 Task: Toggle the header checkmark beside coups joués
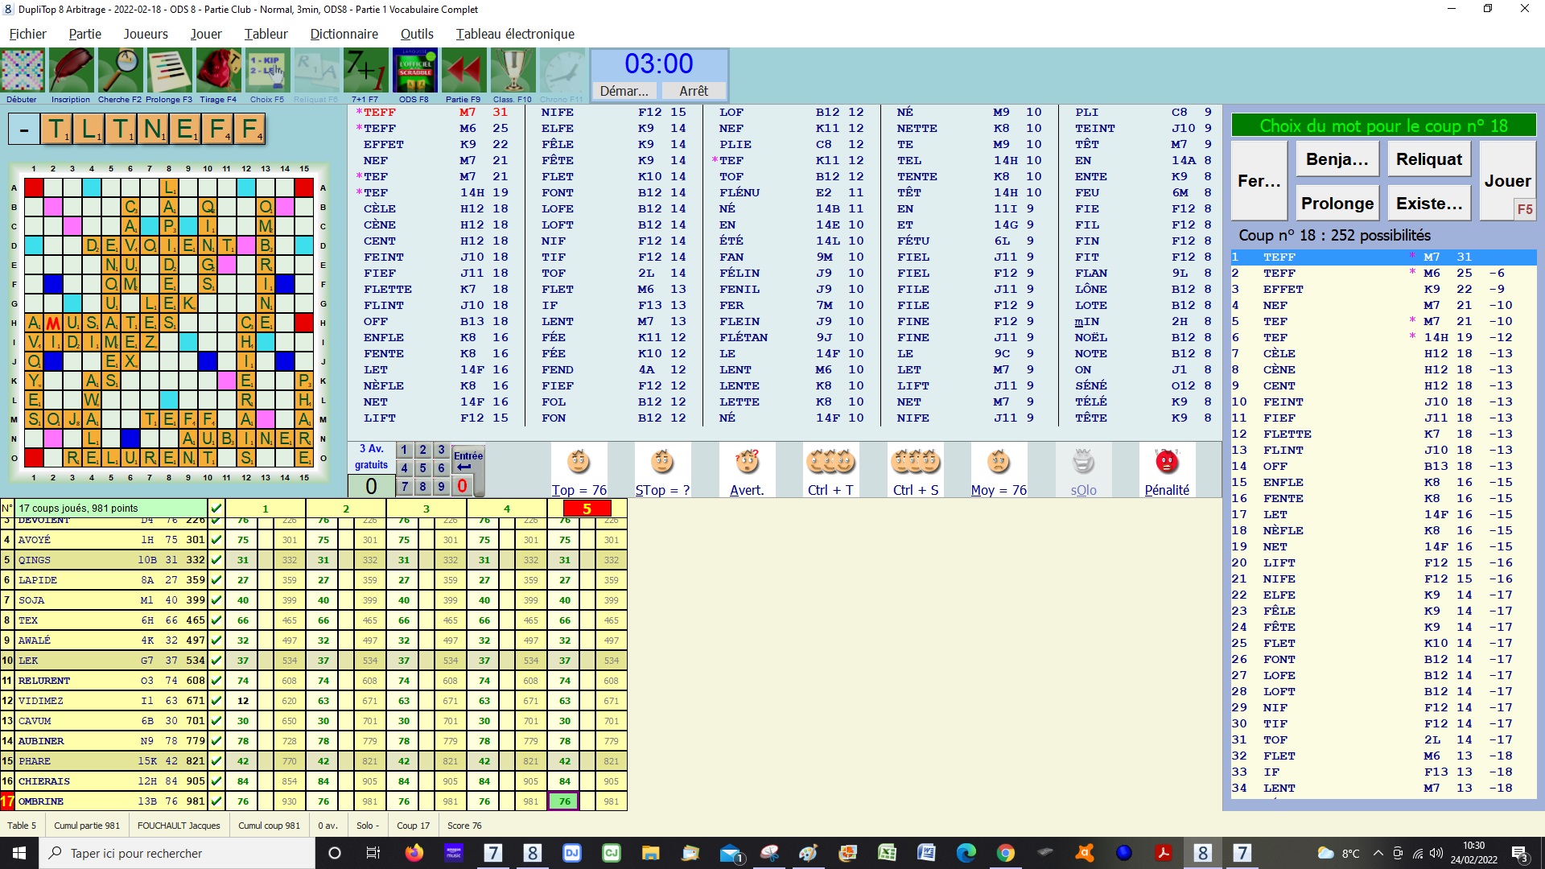(x=216, y=509)
